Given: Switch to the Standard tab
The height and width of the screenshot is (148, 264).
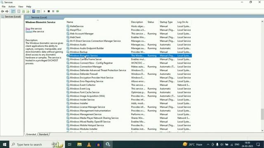Looking at the screenshot, I should click(x=43, y=134).
